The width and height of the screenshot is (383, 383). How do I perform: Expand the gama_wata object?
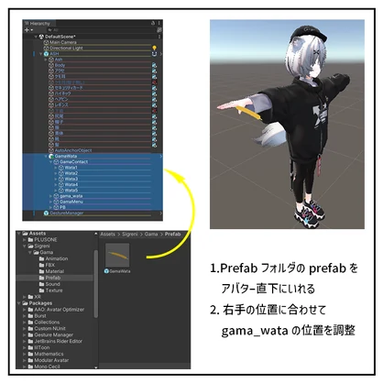tap(51, 196)
